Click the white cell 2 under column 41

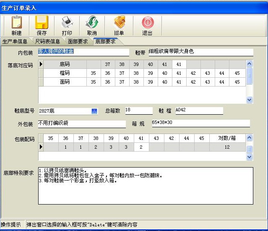click(141, 147)
